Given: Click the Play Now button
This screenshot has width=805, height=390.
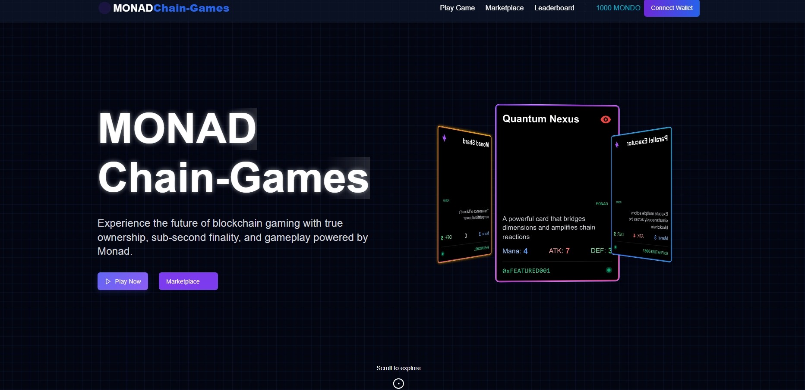Looking at the screenshot, I should 123,281.
